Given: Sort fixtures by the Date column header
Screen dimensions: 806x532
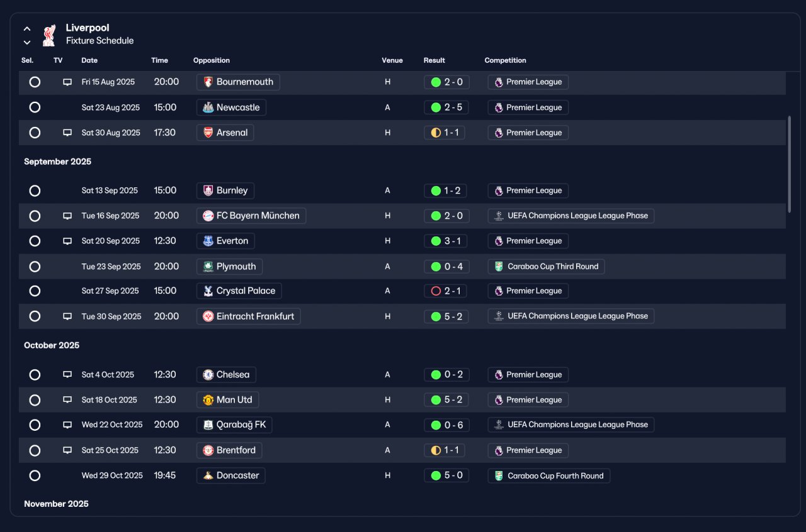Looking at the screenshot, I should (89, 60).
